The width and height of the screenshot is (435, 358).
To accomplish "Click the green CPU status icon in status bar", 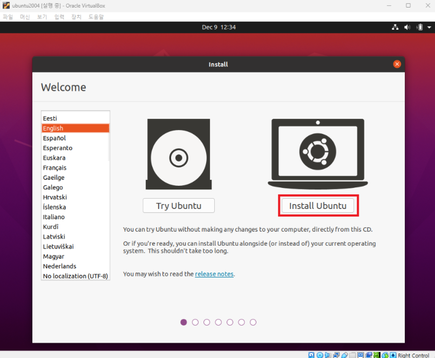I will point(377,355).
